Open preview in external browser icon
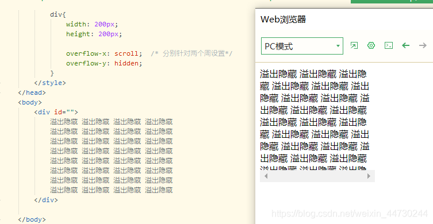This screenshot has height=224, width=433. [x=354, y=45]
